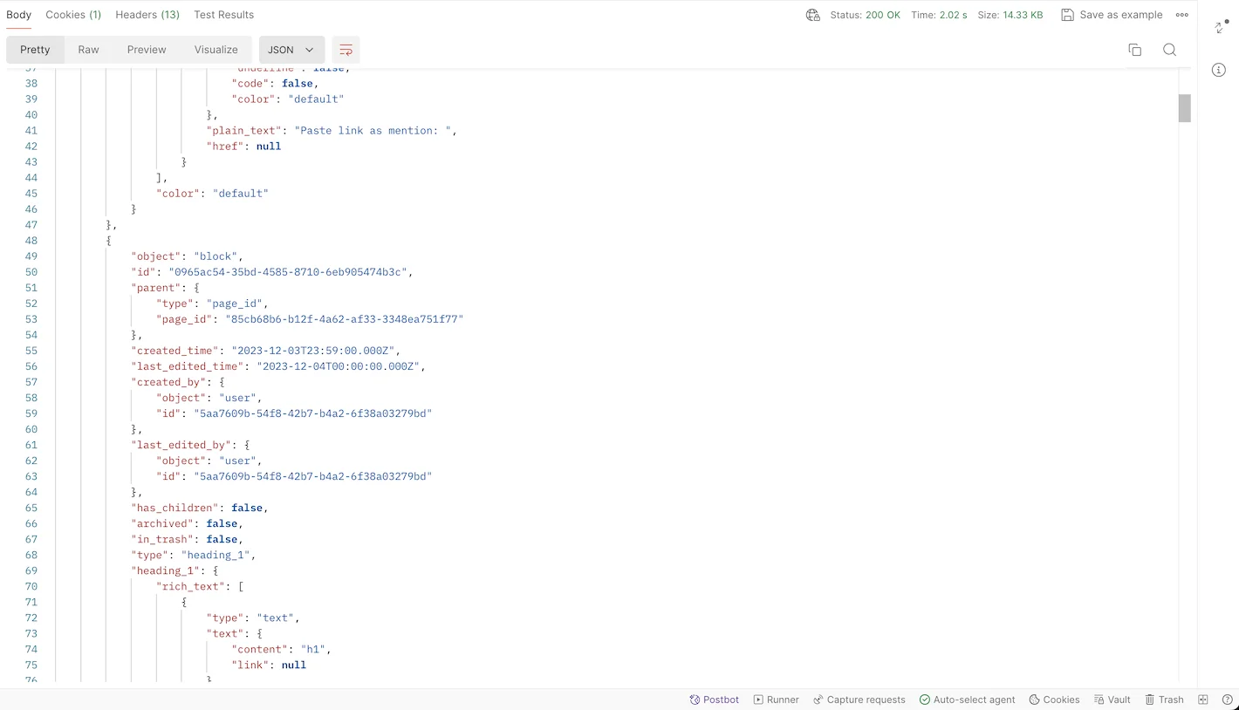Open the info panel in right sidebar
1239x710 pixels.
pyautogui.click(x=1219, y=70)
